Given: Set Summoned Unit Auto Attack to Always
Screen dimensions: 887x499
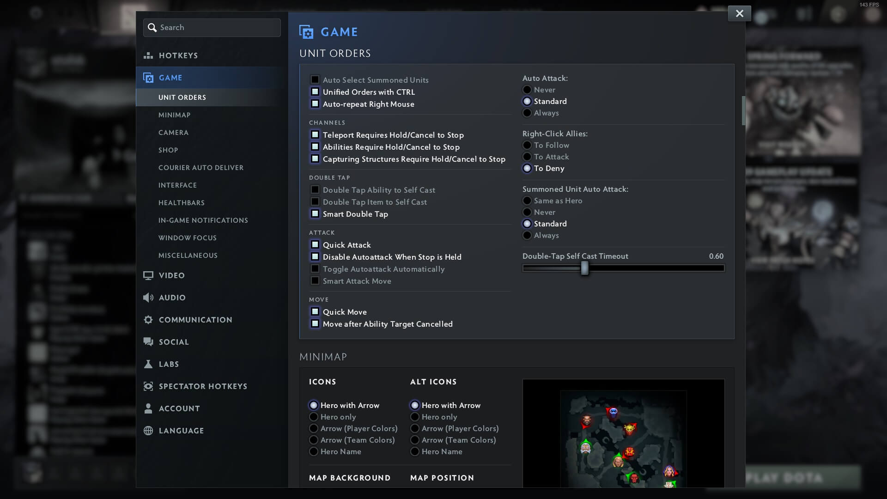Looking at the screenshot, I should coord(527,235).
